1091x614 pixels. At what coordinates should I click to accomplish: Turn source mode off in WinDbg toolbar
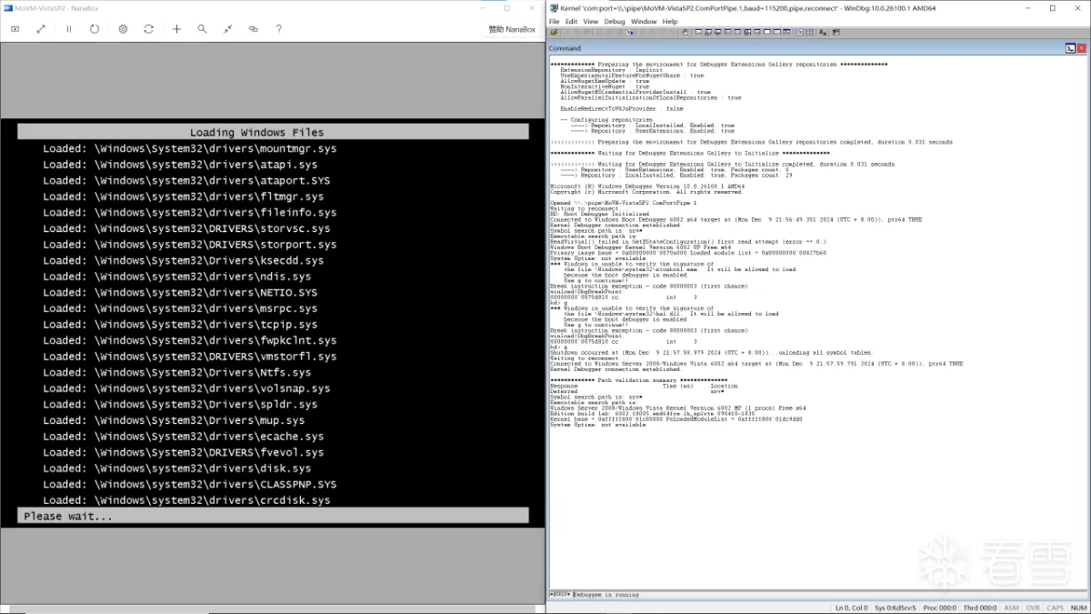tap(809, 32)
